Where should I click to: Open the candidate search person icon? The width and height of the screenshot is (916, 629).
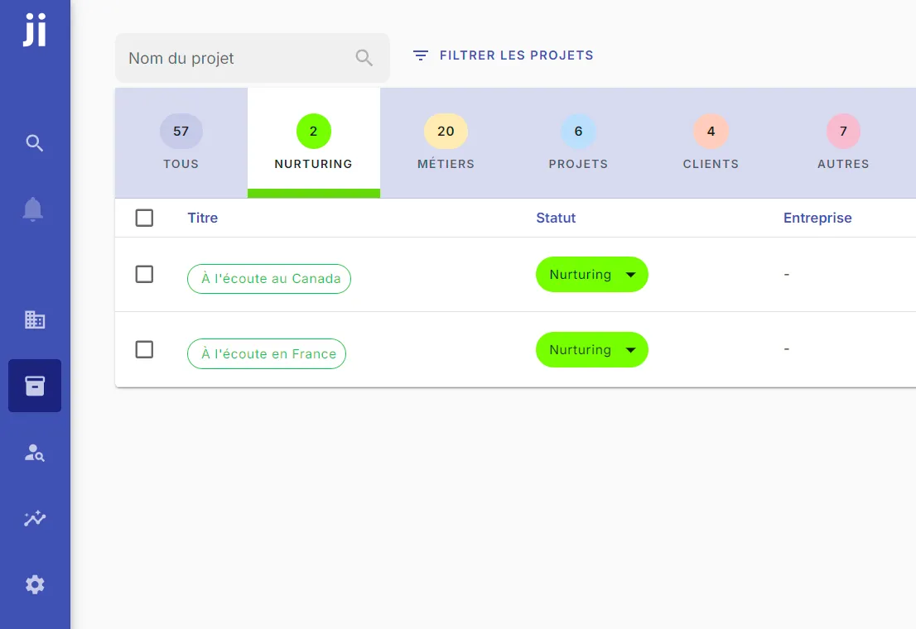(35, 453)
